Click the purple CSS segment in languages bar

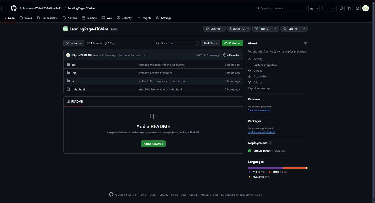(265, 168)
